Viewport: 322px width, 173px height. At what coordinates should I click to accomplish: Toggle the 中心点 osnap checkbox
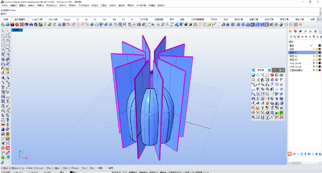coord(35,168)
